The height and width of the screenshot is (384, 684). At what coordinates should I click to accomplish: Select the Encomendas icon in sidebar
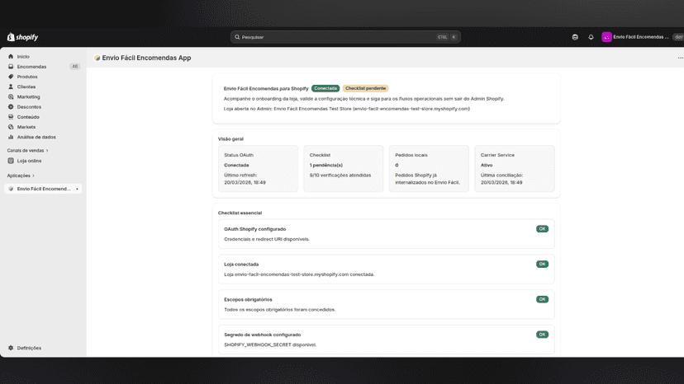(x=11, y=67)
